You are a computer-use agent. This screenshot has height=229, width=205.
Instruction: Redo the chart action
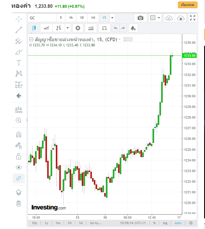point(123,28)
